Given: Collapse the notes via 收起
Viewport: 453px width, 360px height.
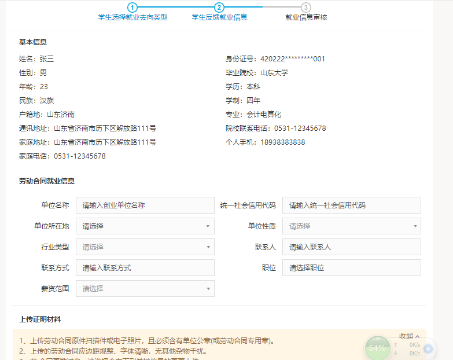Looking at the screenshot, I should (x=409, y=336).
